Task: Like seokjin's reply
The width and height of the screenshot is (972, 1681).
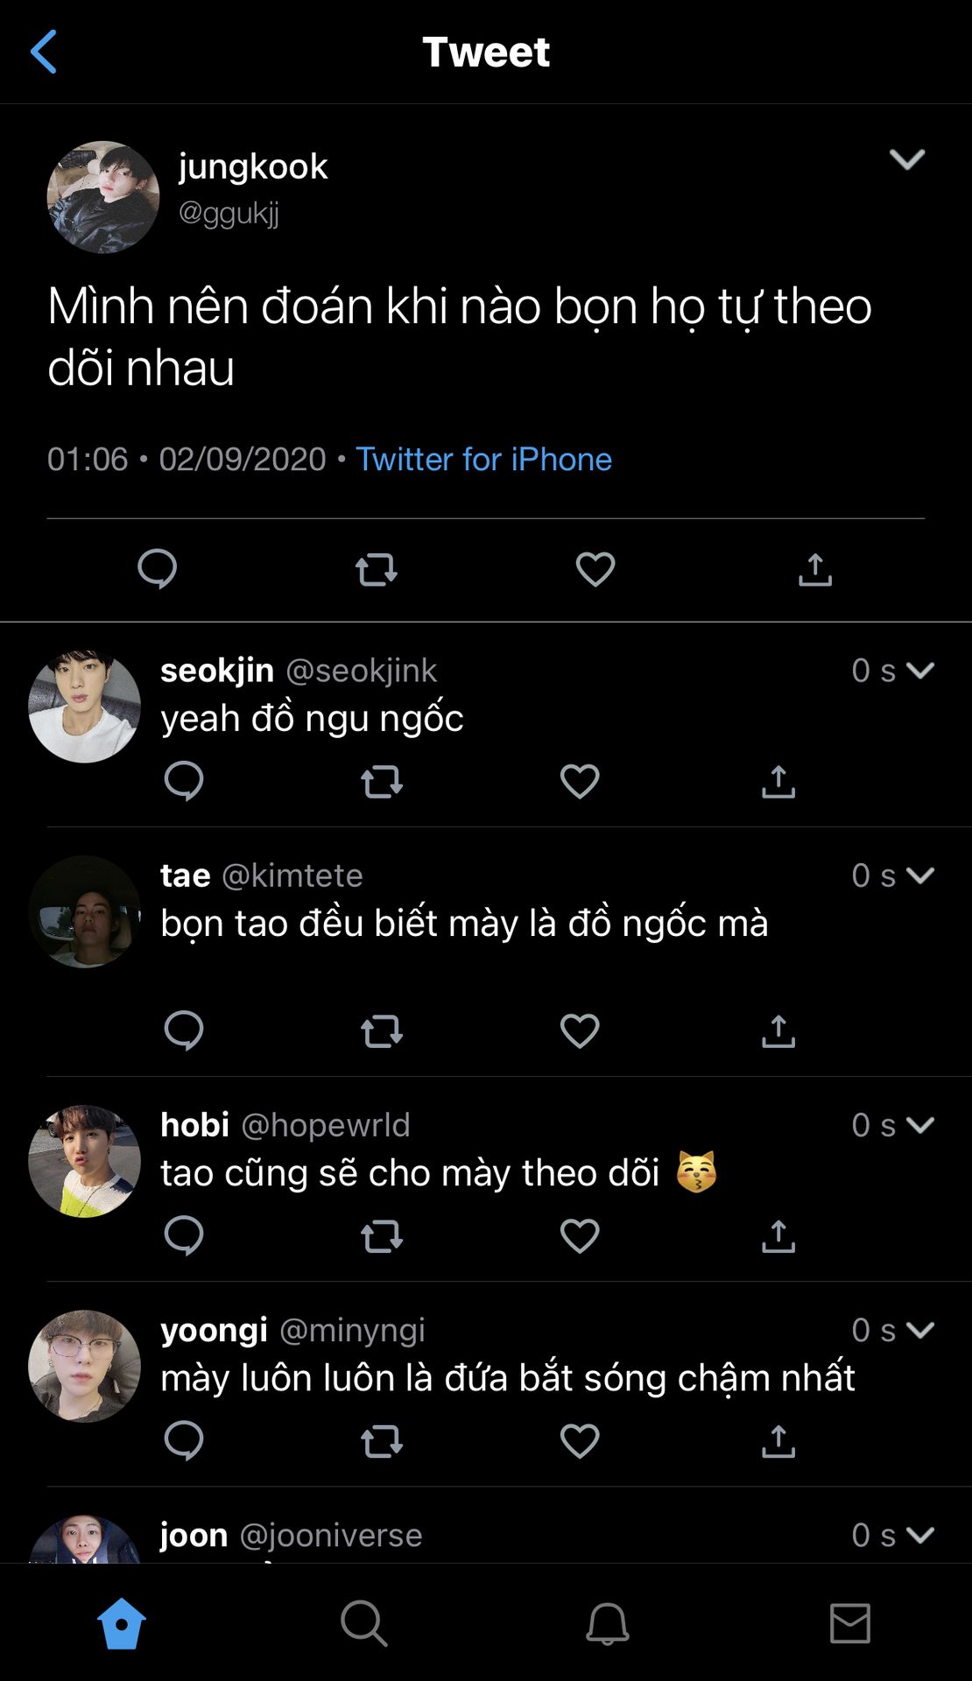Action: [580, 781]
